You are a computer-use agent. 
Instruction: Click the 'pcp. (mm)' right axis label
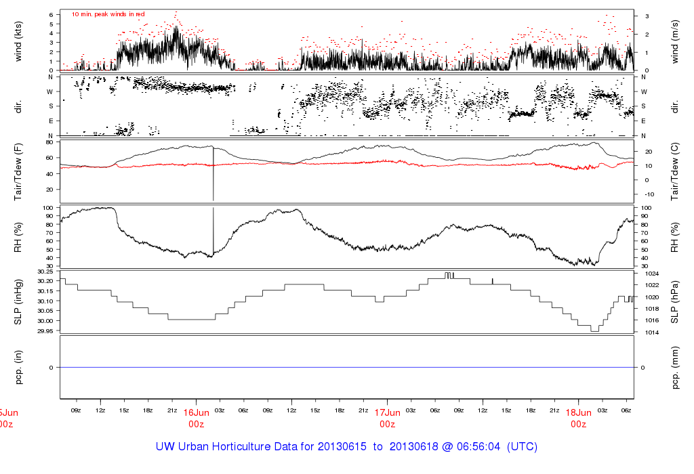pyautogui.click(x=675, y=367)
